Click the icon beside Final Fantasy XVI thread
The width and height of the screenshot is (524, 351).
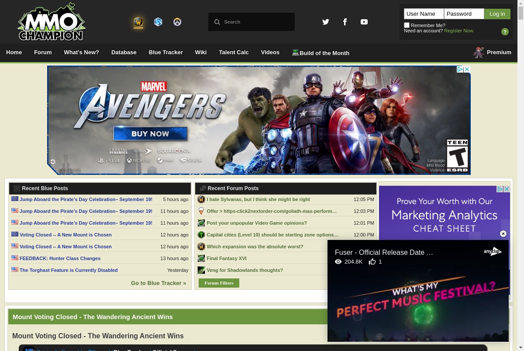click(x=201, y=258)
